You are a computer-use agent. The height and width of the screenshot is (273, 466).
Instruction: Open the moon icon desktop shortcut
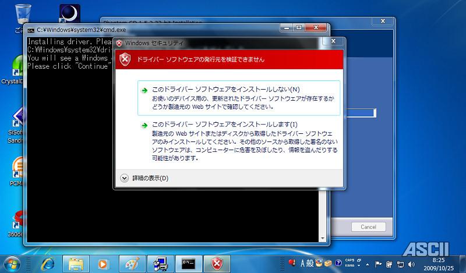coord(69,13)
